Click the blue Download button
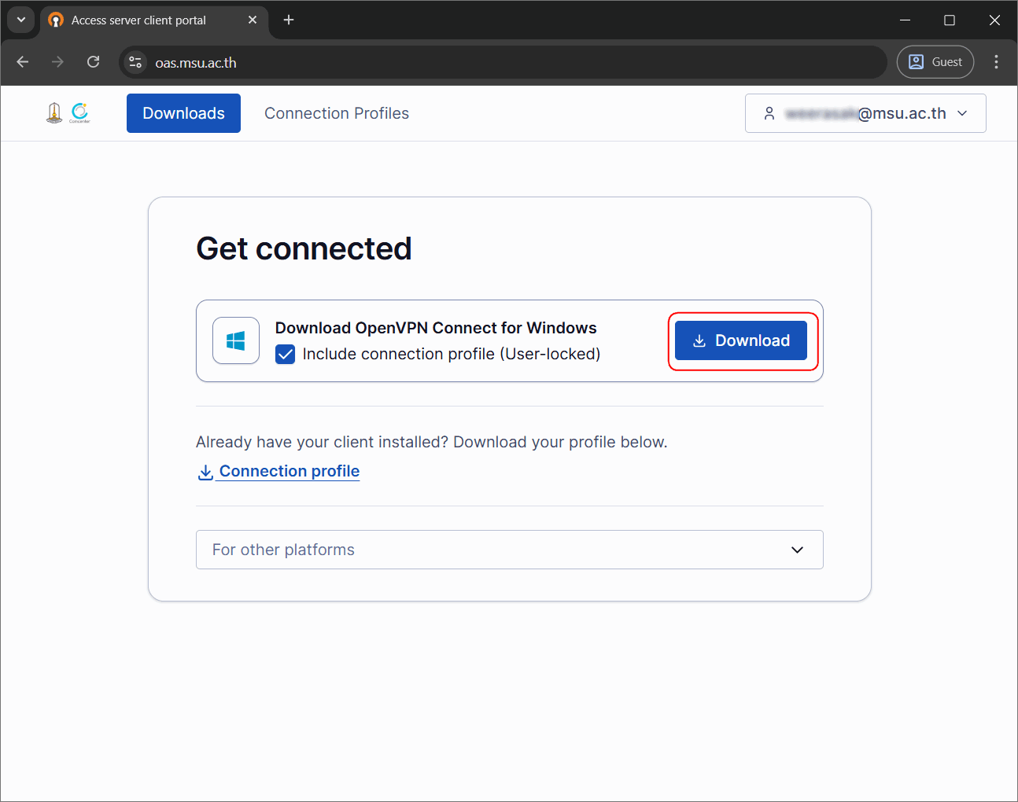Image resolution: width=1018 pixels, height=802 pixels. 741,340
